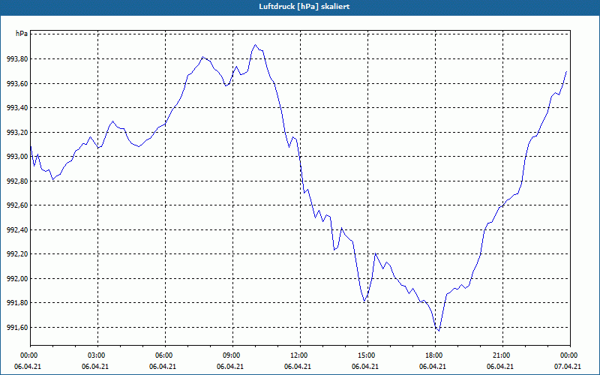The height and width of the screenshot is (375, 600).
Task: Click the chart title 'Luftdruck [hPa] skaliert'
Action: coord(304,7)
